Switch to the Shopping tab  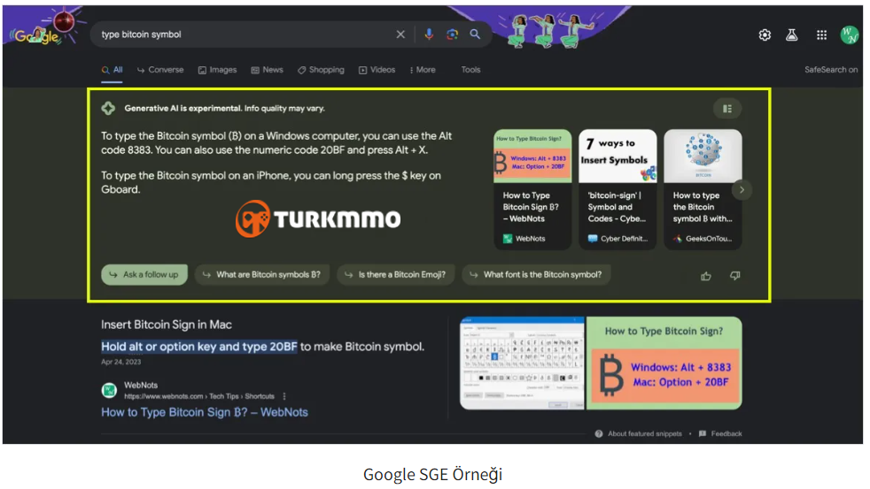[321, 70]
